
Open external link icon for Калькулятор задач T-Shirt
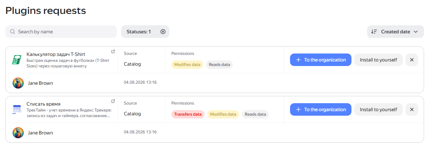(x=113, y=51)
